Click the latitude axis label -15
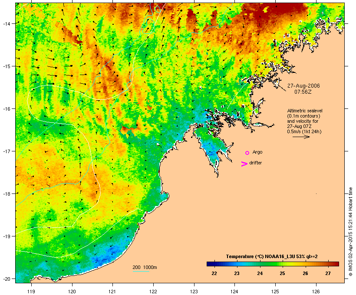 [7, 66]
